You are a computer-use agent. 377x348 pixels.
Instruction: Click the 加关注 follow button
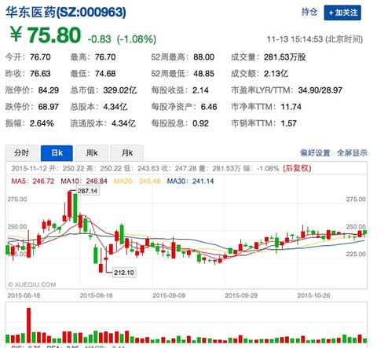[x=342, y=13]
